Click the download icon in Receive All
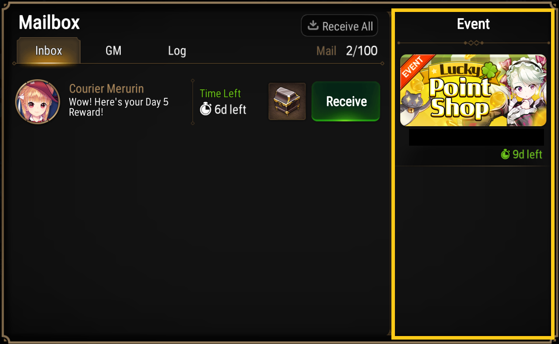559x344 pixels. tap(313, 25)
